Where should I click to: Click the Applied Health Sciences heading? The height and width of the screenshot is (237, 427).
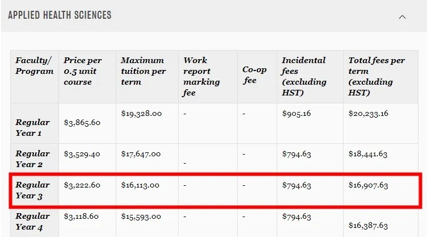pyautogui.click(x=60, y=15)
